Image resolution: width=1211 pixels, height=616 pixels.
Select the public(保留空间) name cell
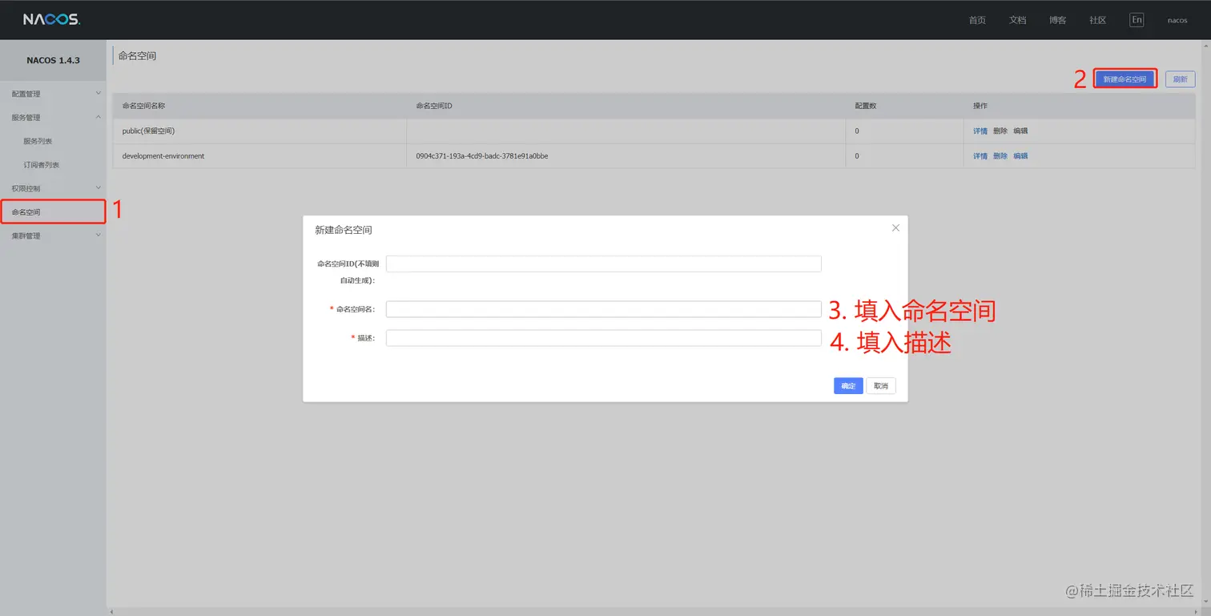coord(259,131)
